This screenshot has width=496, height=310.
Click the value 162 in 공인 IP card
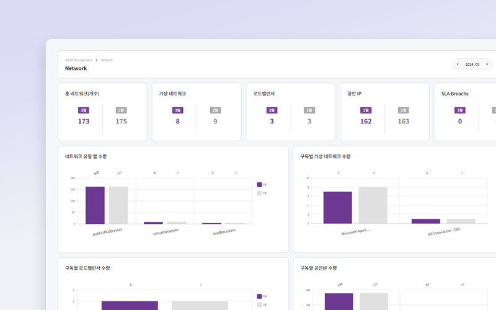(x=366, y=121)
